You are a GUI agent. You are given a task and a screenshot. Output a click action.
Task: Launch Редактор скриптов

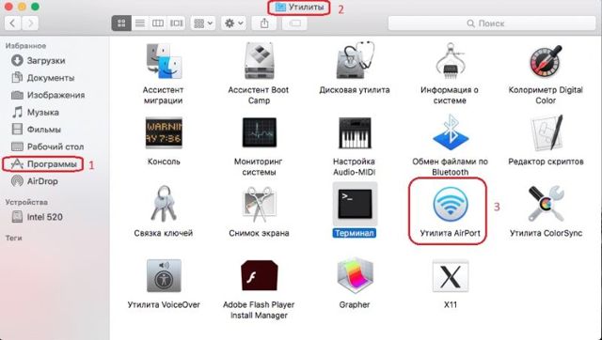point(546,132)
